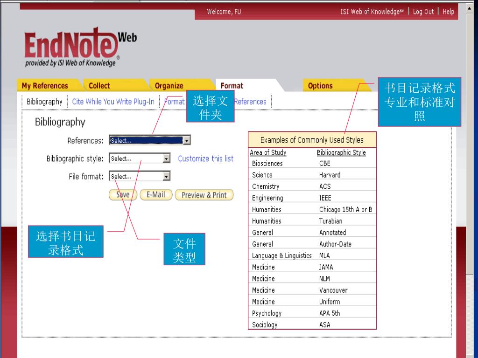The image size is (478, 358).
Task: Click the Customize this list link
Action: (x=206, y=158)
